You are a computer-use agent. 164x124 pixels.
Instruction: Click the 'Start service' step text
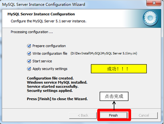(42, 61)
